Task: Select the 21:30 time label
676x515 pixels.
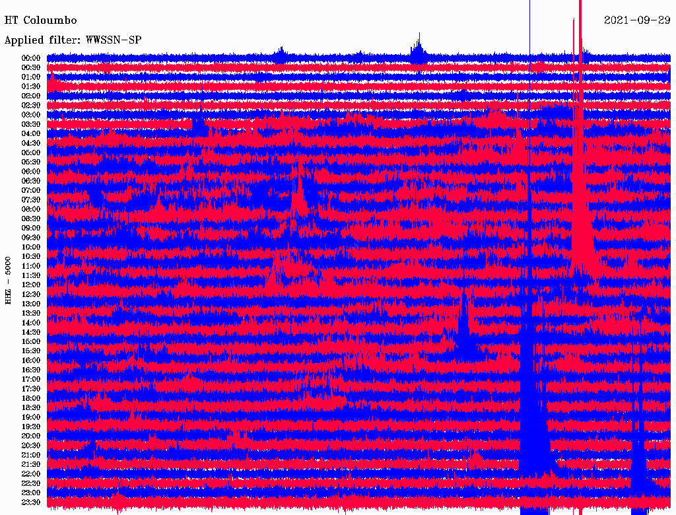Action: tap(31, 465)
